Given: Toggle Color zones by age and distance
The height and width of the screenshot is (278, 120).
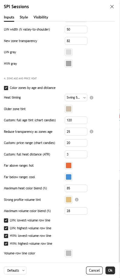Looking at the screenshot, I should tap(6, 88).
